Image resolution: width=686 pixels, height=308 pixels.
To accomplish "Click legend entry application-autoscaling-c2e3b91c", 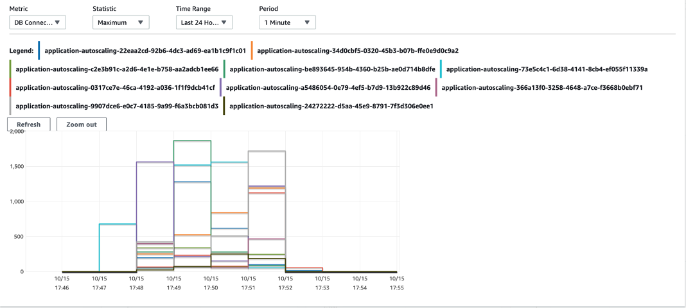I will pyautogui.click(x=117, y=69).
